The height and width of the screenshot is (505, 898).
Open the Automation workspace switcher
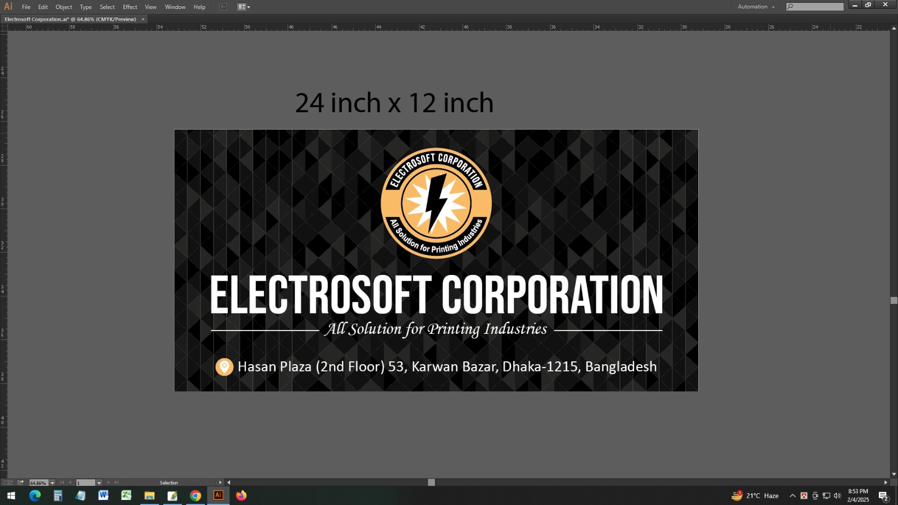click(756, 7)
